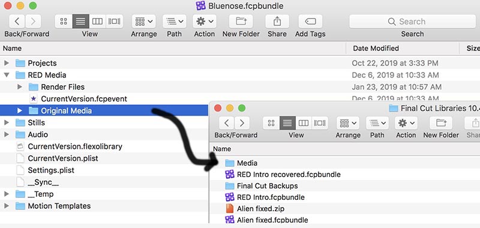Screen dimensions: 480x228
Task: Select Settings.plist file icon
Action: [20, 170]
